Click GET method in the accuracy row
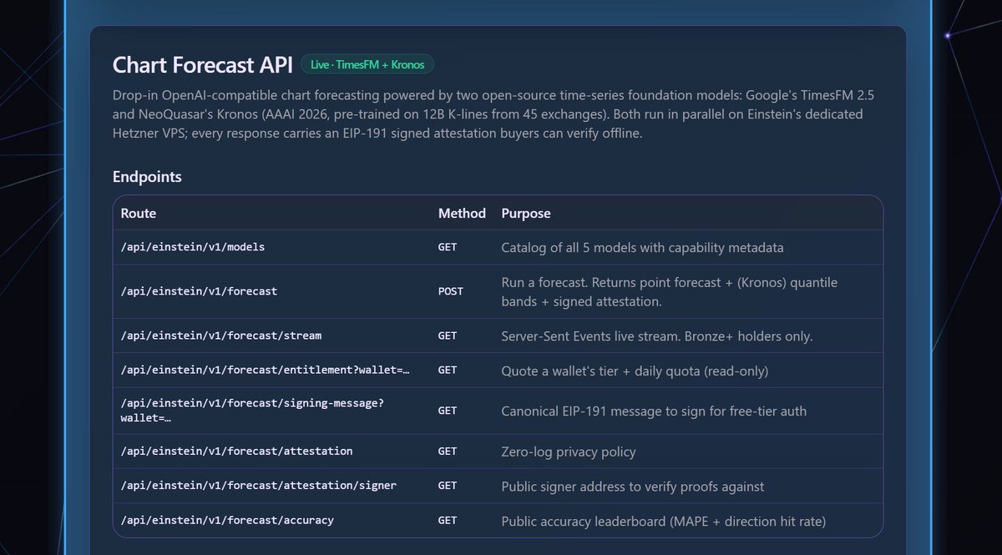1002x555 pixels. pos(448,520)
